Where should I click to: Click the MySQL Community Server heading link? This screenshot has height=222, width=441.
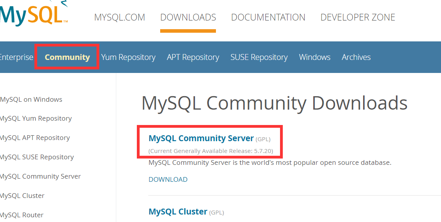pos(201,138)
